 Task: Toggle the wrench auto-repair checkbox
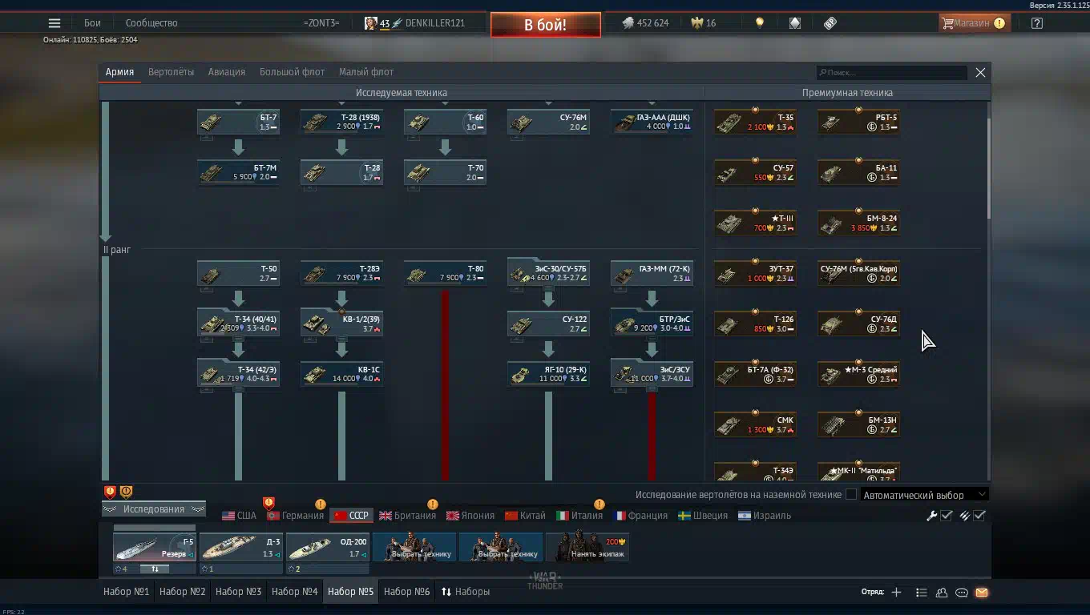(x=947, y=516)
